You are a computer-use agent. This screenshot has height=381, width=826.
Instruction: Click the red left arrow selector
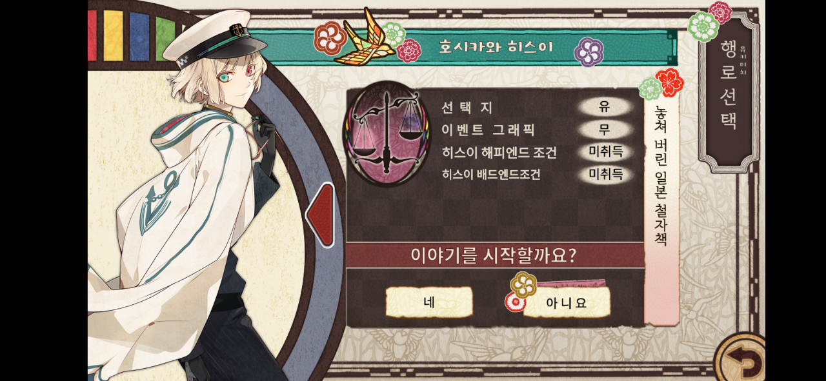(320, 215)
